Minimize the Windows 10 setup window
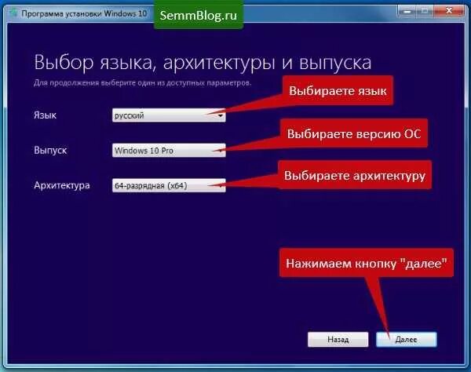This screenshot has height=372, width=471. pos(407,12)
